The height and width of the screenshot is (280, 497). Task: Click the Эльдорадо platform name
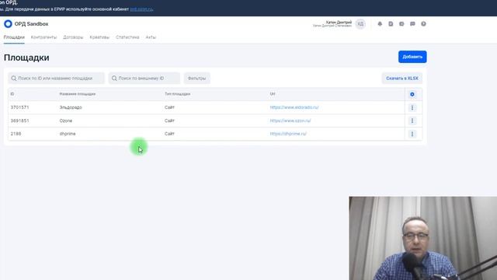click(71, 107)
